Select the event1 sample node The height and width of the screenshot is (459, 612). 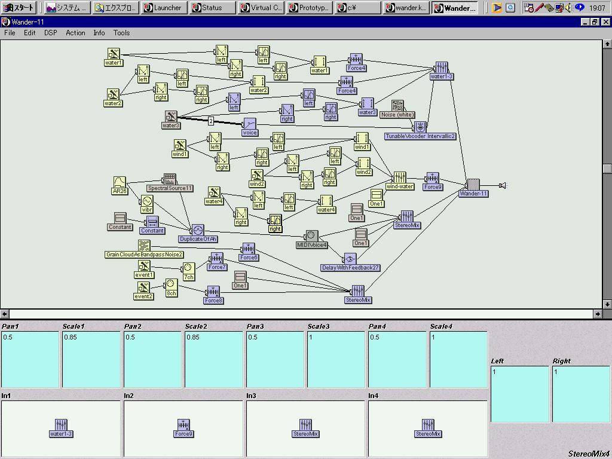pos(144,270)
